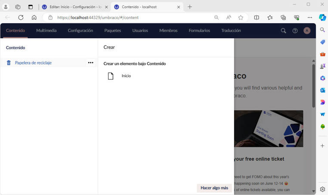Viewport: 328px width, 195px height.
Task: Open the Miembros section
Action: pos(168,30)
